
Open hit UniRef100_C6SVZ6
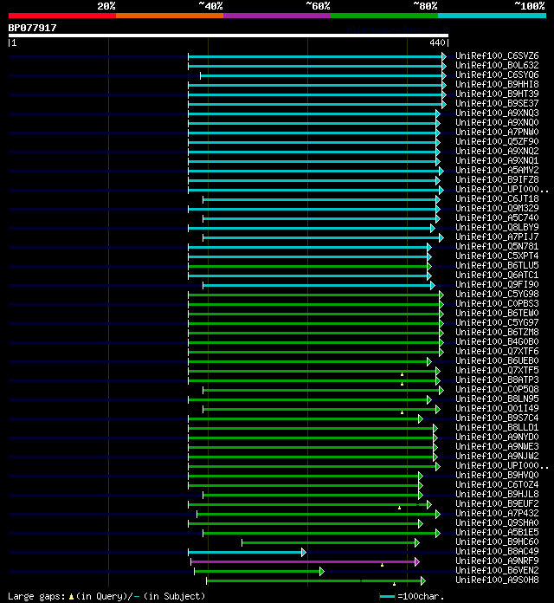tap(497, 55)
